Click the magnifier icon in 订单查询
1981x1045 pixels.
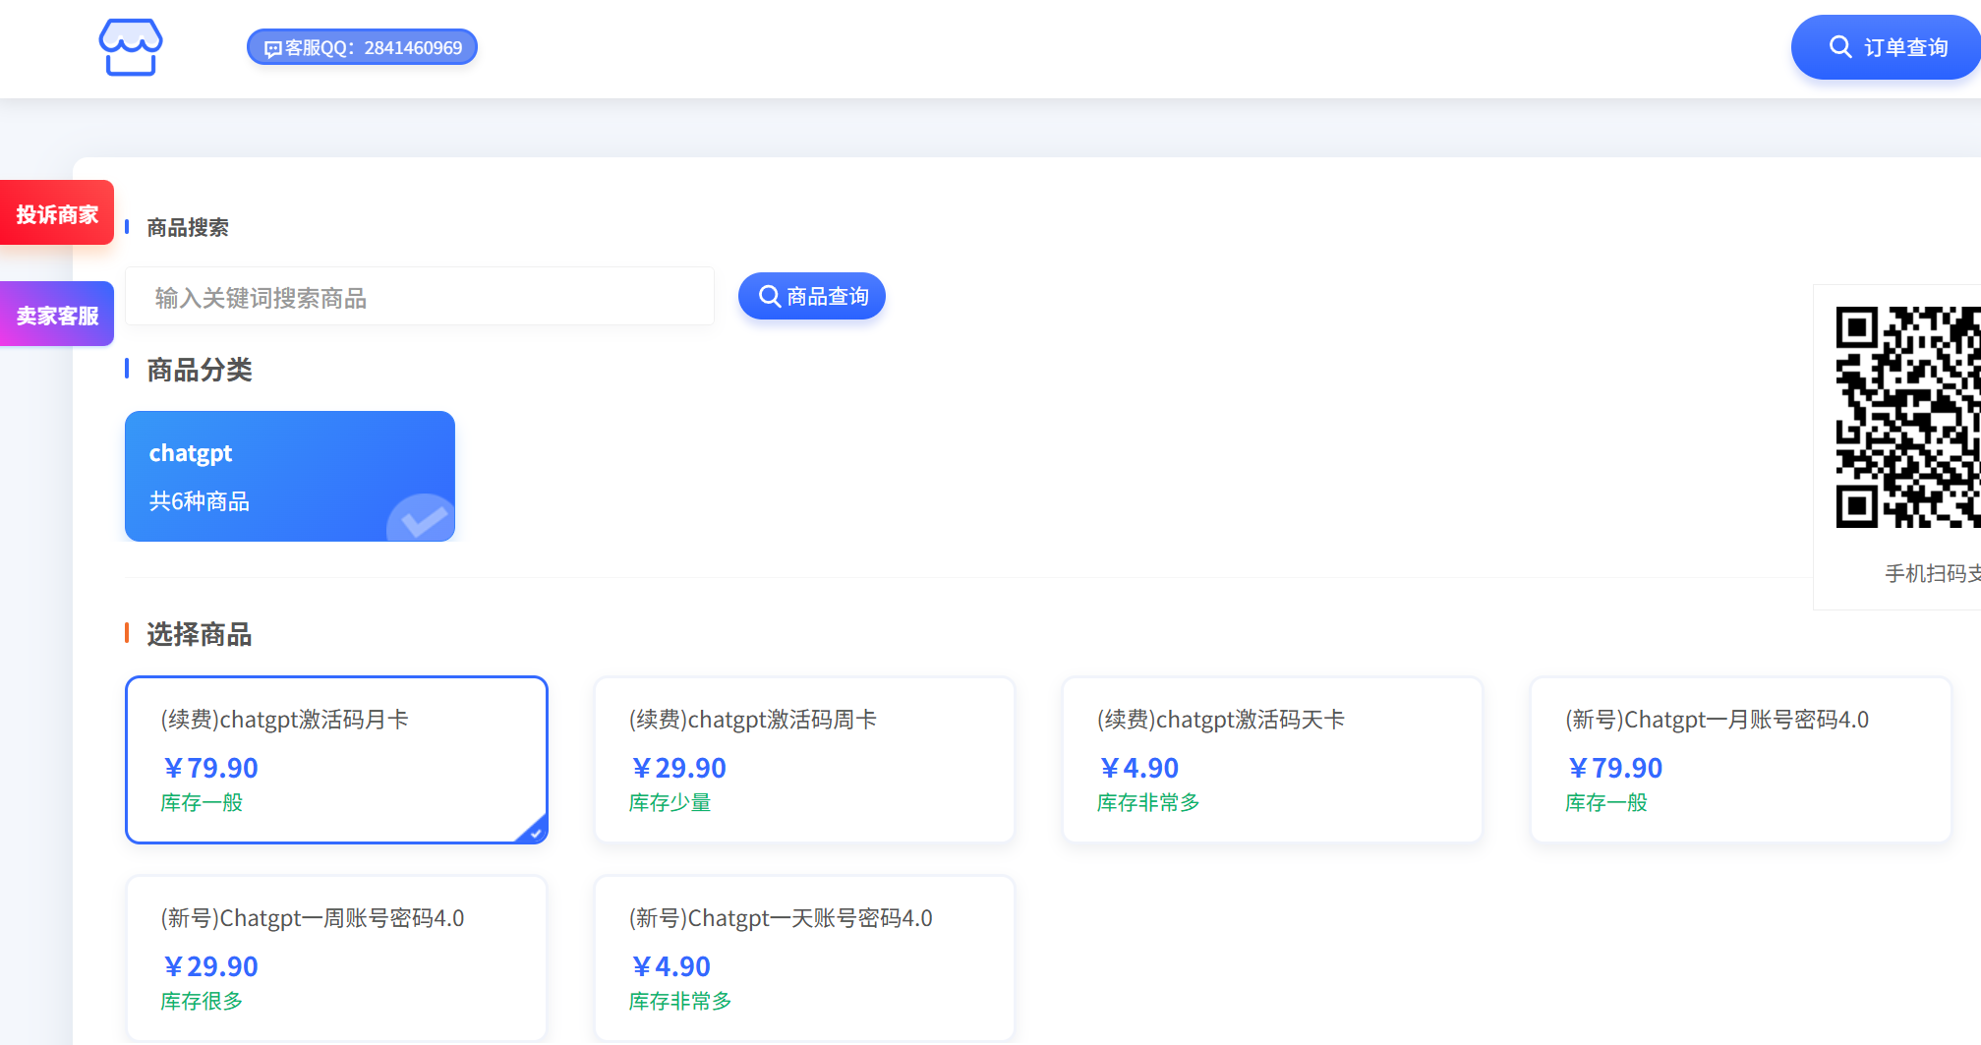pyautogui.click(x=1839, y=47)
